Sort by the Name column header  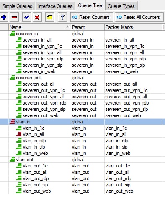click(40, 27)
